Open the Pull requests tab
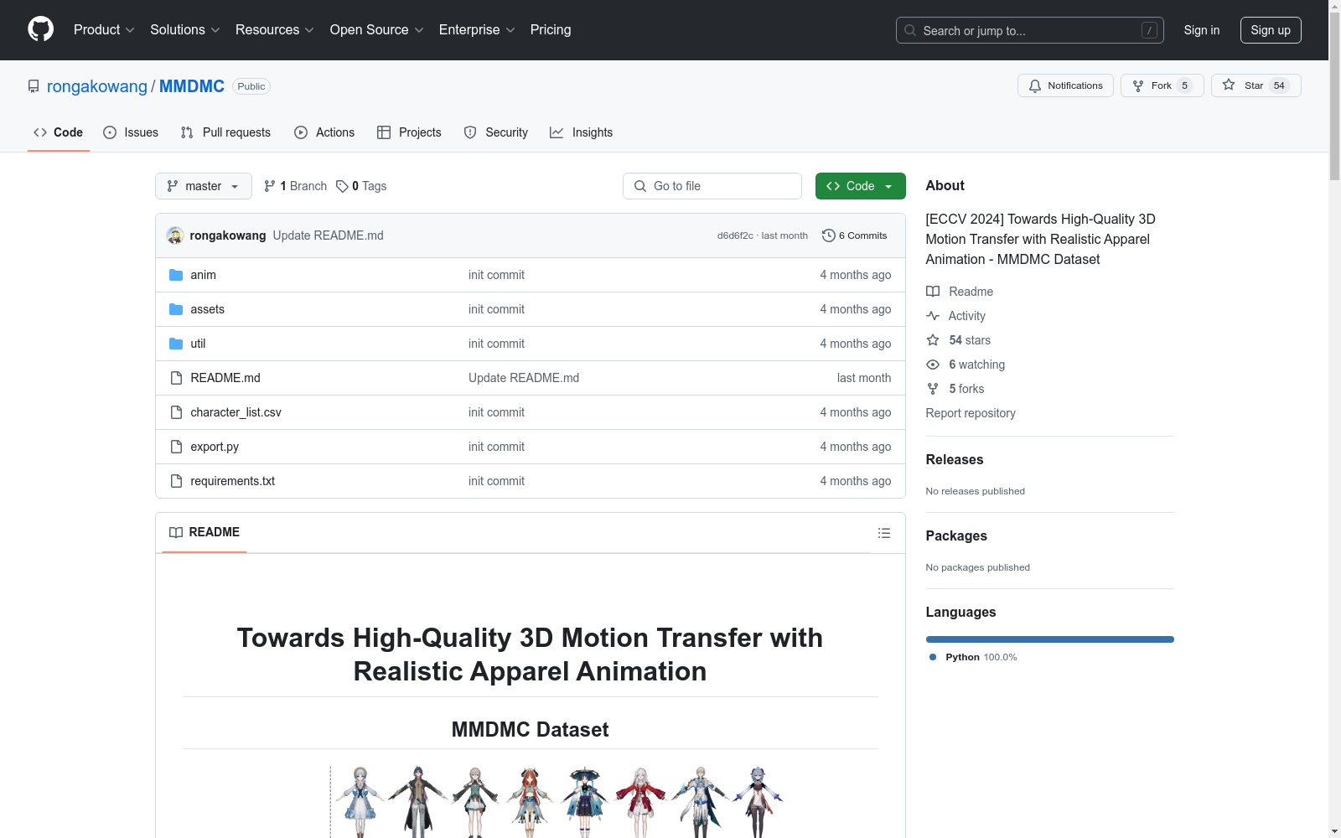Screen dimensions: 1341x838 [226, 132]
